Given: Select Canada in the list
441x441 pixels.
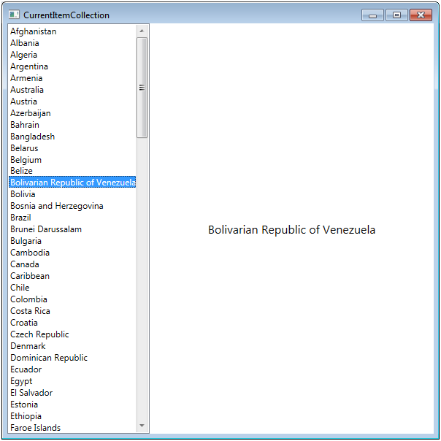Looking at the screenshot, I should (72, 264).
